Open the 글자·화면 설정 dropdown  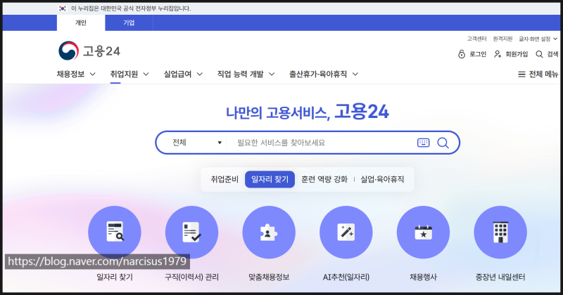[x=538, y=39]
